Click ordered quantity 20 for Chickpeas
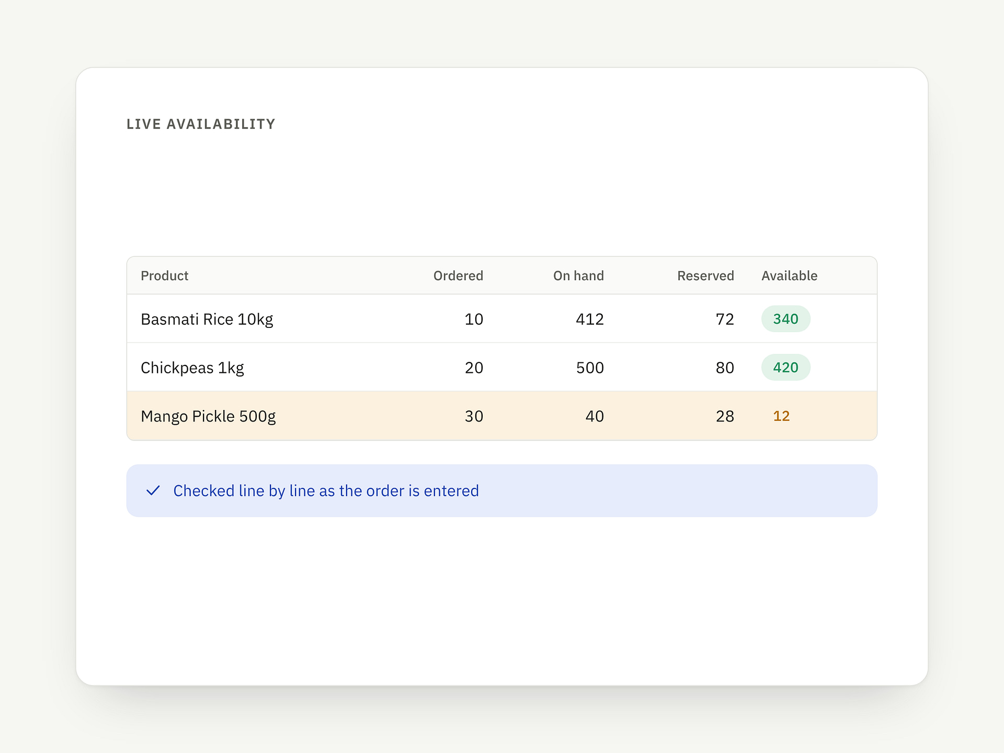Viewport: 1004px width, 753px height. [474, 368]
